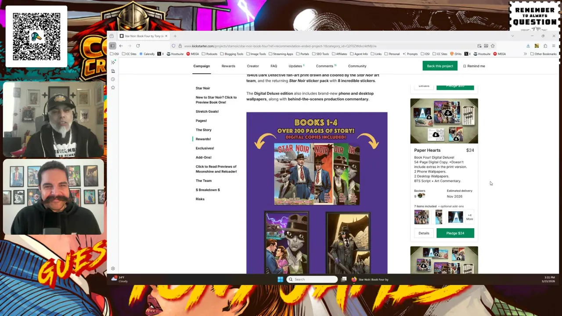Expand the Image Tools bookmark folder
Viewport: 562px width, 316px height.
pyautogui.click(x=256, y=54)
